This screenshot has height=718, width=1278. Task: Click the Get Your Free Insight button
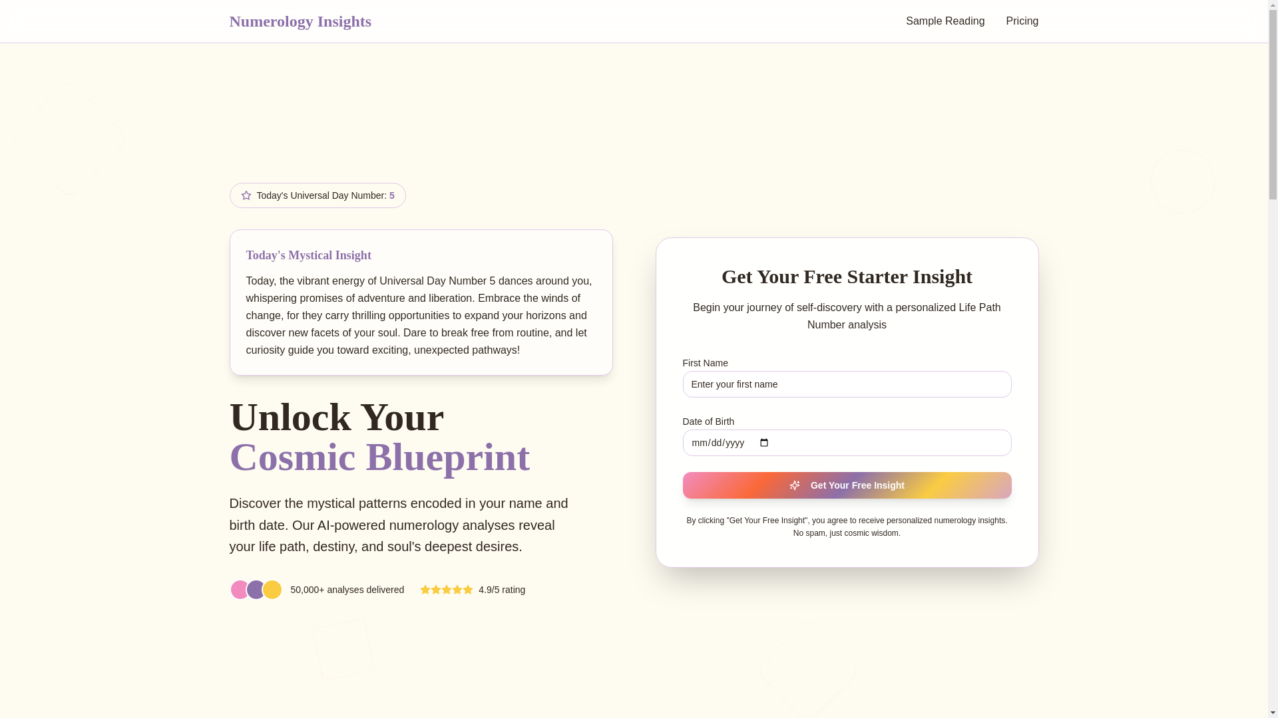pos(847,485)
